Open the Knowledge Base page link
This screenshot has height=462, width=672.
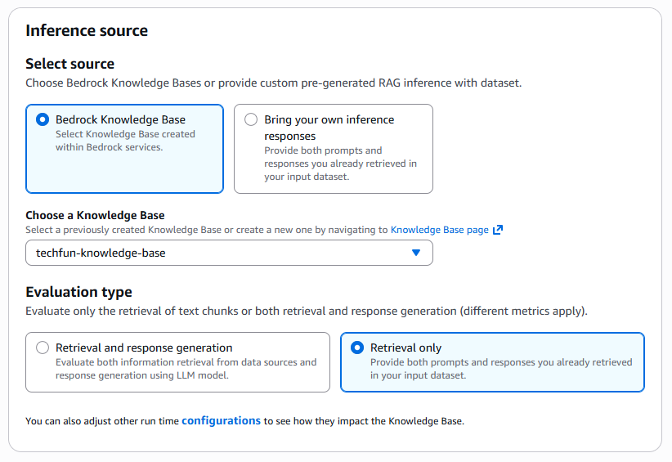click(x=439, y=230)
